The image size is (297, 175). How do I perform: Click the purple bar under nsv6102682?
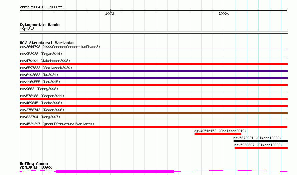(154, 78)
